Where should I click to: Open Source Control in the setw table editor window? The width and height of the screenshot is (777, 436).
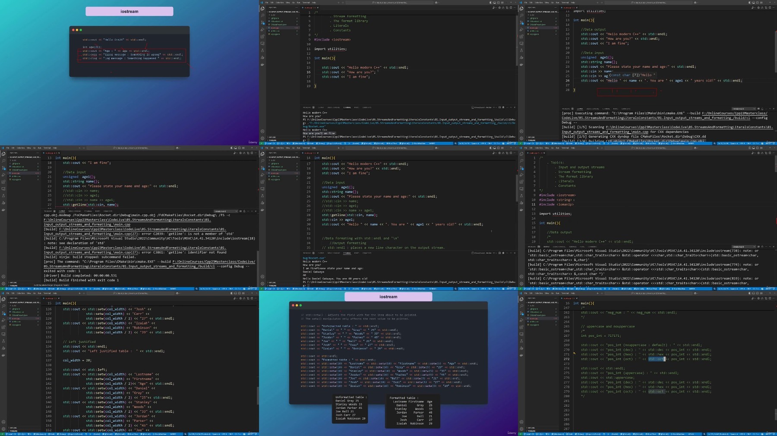tap(3, 313)
